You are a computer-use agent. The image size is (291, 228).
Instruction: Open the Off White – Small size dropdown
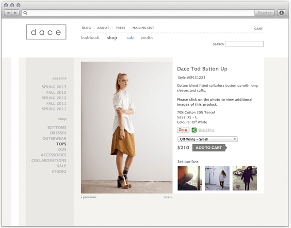coord(207,139)
